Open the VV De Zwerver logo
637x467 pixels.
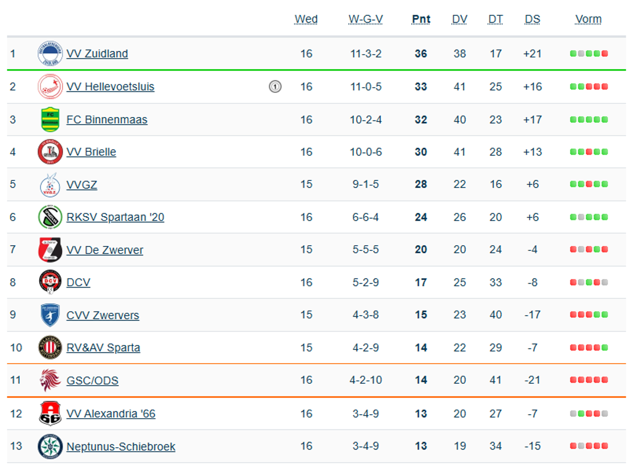coord(50,250)
